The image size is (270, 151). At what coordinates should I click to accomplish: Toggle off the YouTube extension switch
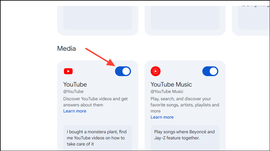click(123, 71)
